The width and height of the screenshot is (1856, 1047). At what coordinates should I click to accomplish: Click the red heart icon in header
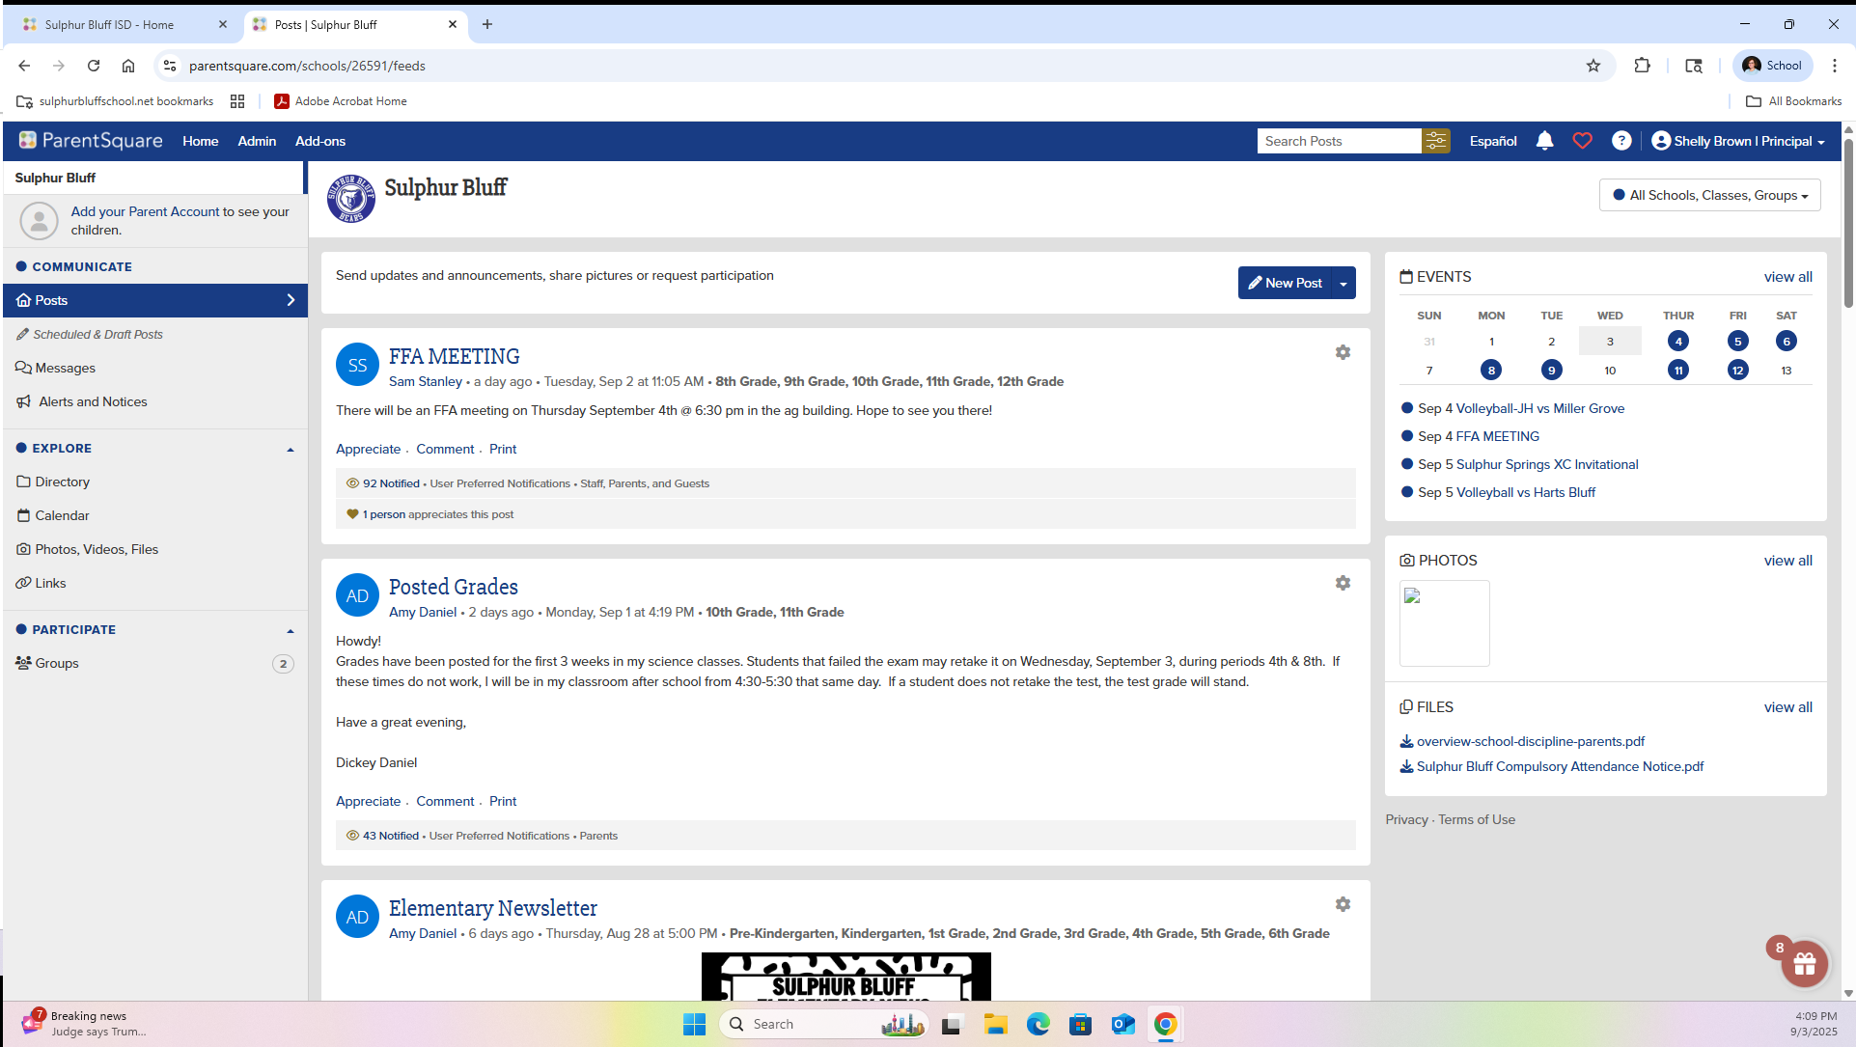click(x=1582, y=141)
